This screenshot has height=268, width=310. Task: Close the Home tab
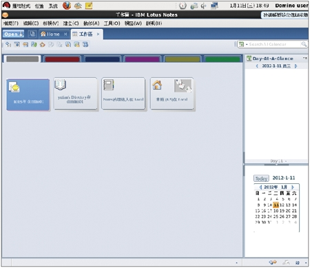click(65, 34)
